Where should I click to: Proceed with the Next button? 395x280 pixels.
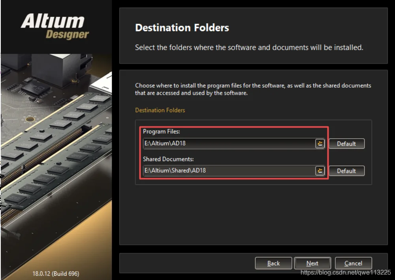tap(312, 263)
